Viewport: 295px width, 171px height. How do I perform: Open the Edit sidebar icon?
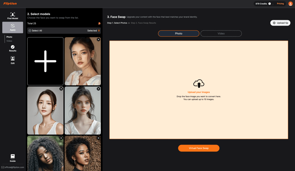point(13,58)
